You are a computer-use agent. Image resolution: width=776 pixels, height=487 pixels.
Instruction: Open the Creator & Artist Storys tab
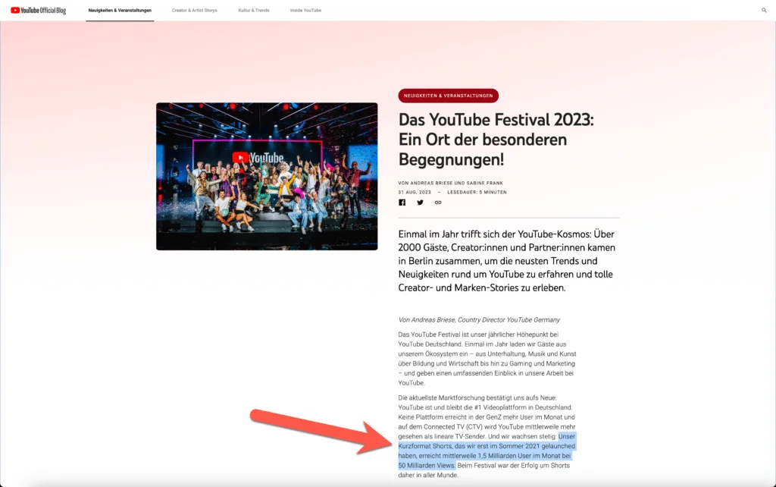[x=195, y=10]
